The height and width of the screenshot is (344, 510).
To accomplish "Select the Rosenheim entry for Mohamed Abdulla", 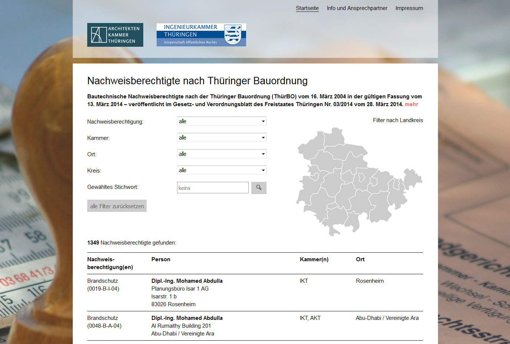I will tap(187, 281).
